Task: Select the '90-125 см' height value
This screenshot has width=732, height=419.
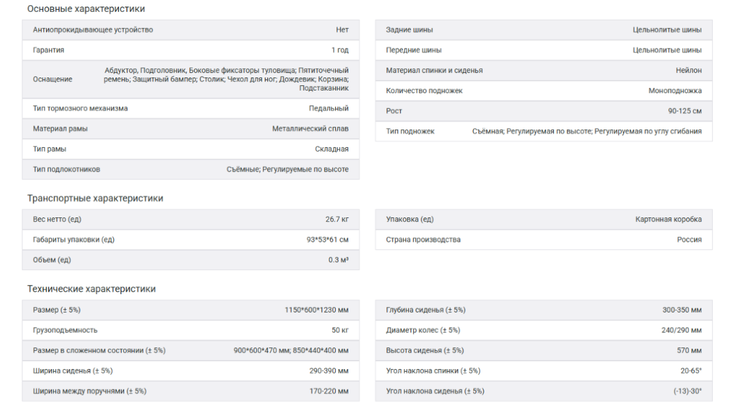Action: click(685, 111)
